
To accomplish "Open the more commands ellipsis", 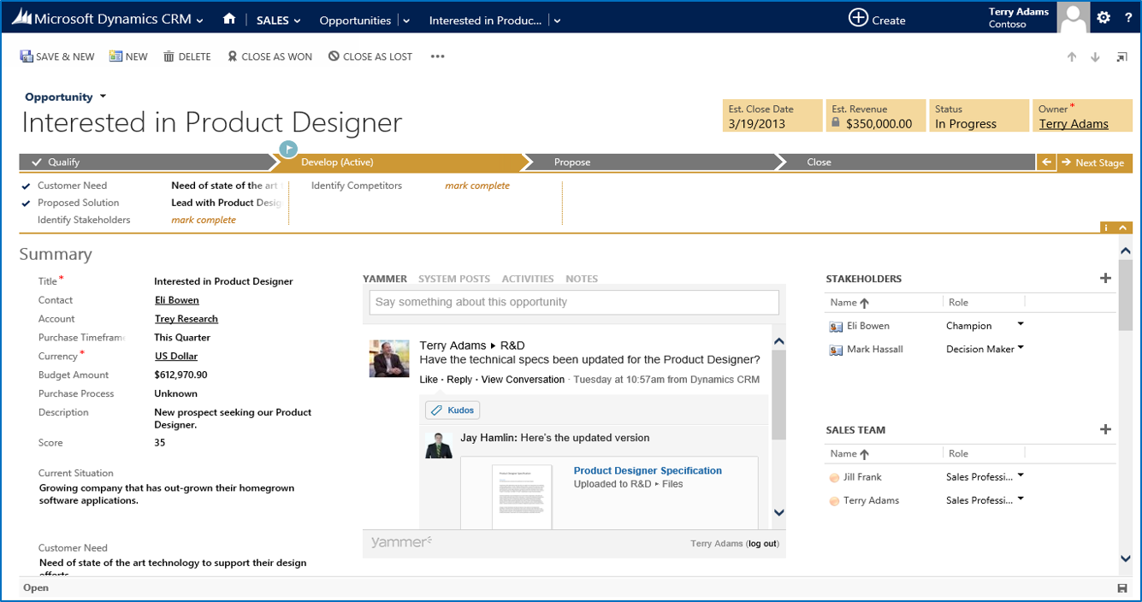I will tap(438, 56).
